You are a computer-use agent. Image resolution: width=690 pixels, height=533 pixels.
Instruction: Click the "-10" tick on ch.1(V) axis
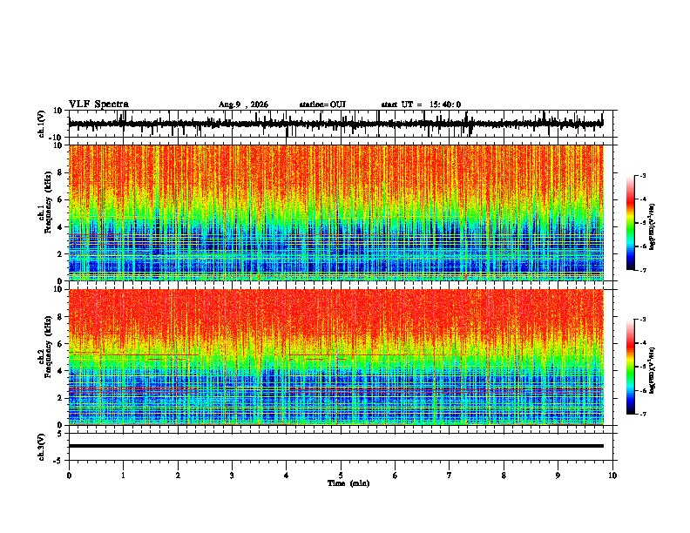click(x=56, y=138)
